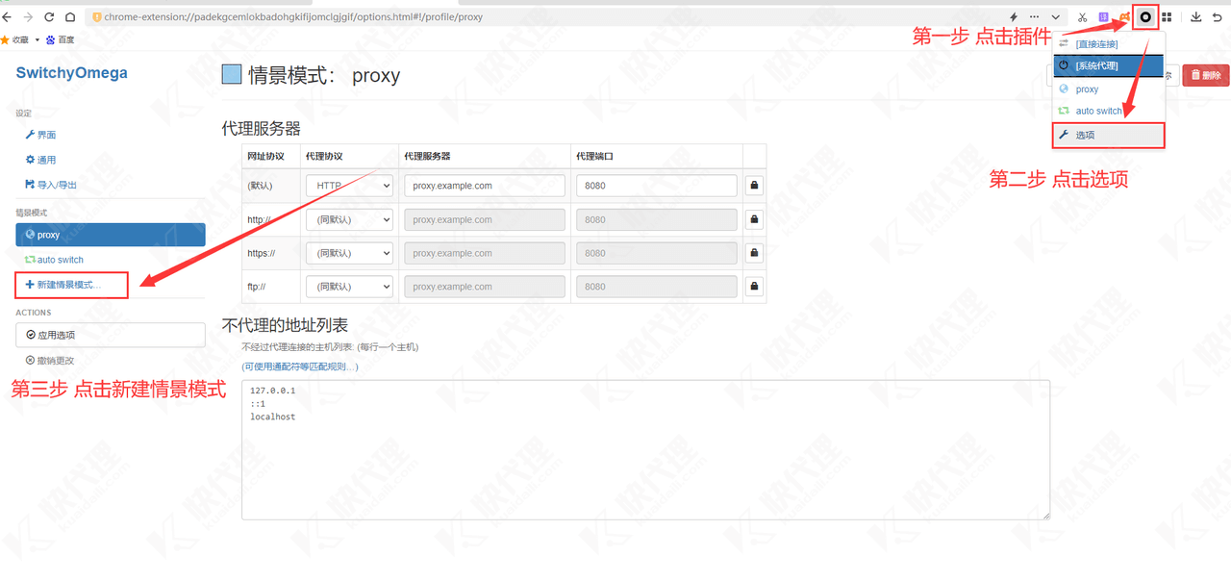Screen dimensions: 1231x581
Task: Click the SwitchyOmega extension icon in the toolbar
Action: tap(1145, 17)
